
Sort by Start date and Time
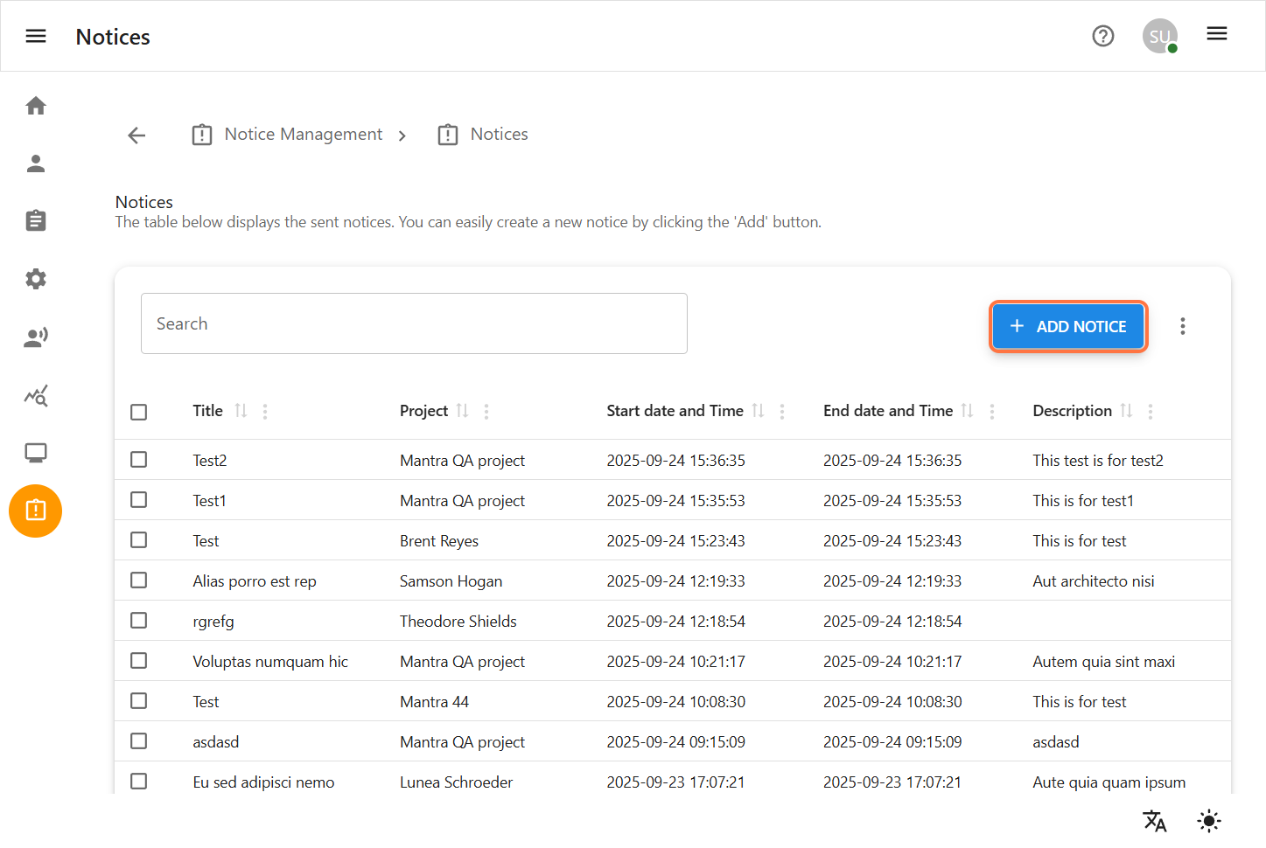coord(758,411)
